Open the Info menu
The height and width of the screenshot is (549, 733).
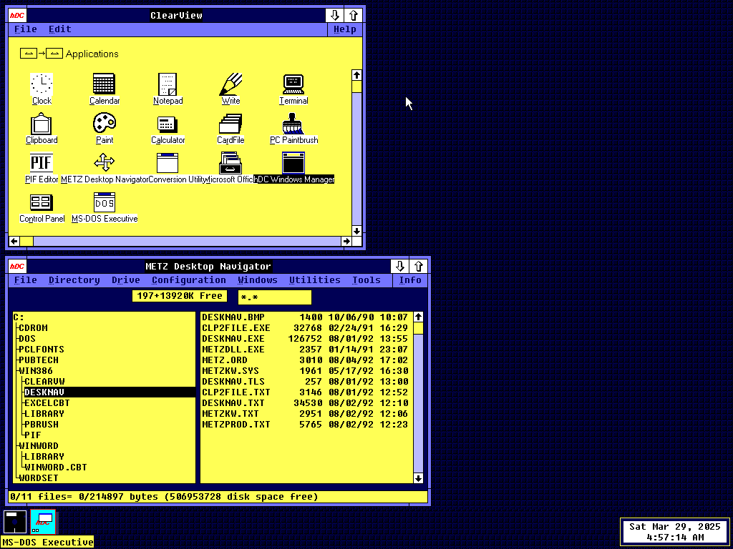pyautogui.click(x=410, y=280)
